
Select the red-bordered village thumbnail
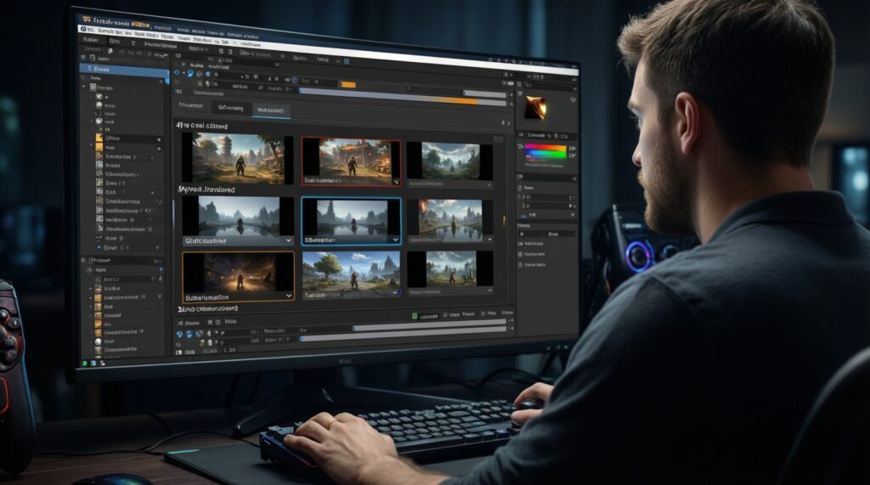(351, 159)
